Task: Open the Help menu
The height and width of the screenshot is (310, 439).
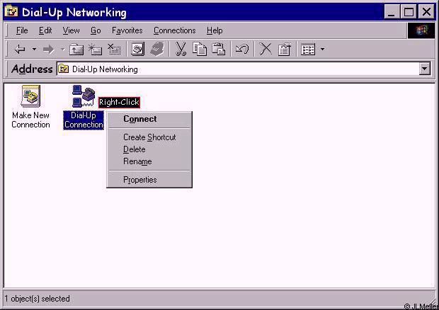Action: tap(215, 30)
